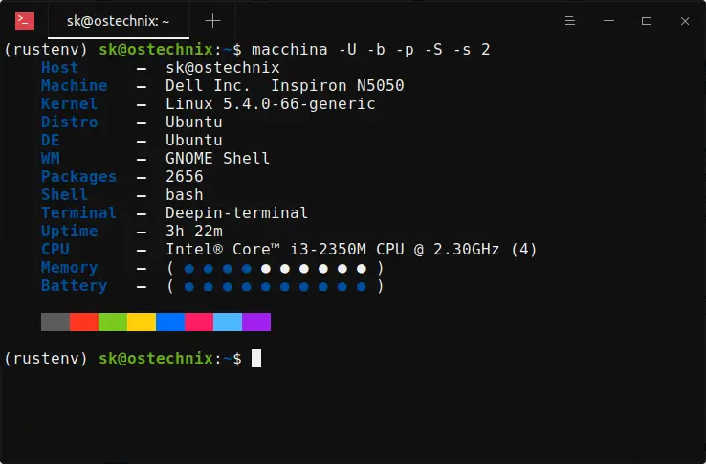
Task: Click the red color block
Action: pos(84,321)
